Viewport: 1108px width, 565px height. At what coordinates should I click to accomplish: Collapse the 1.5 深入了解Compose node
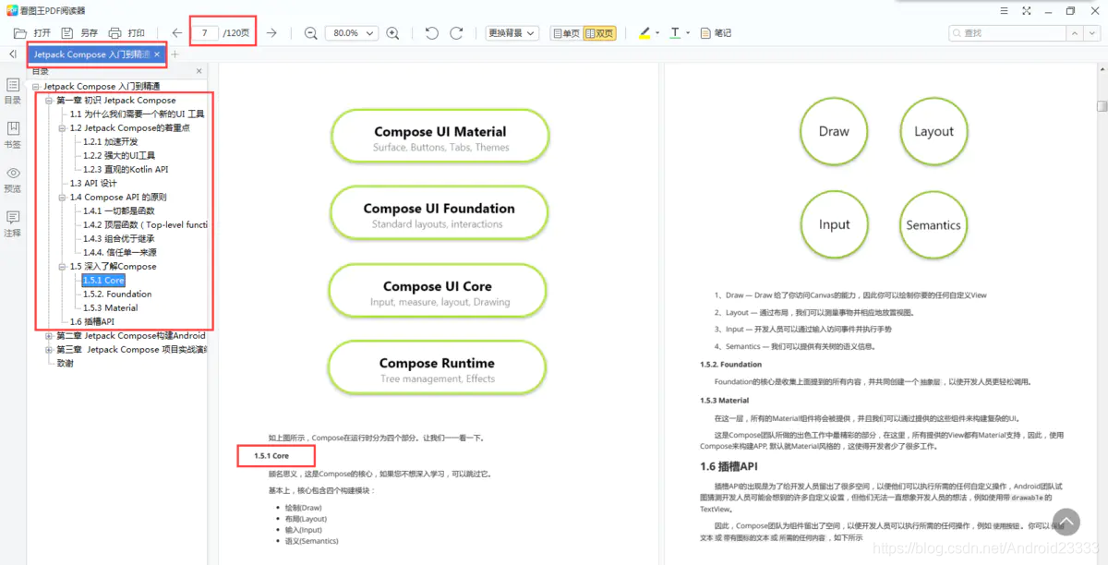63,266
